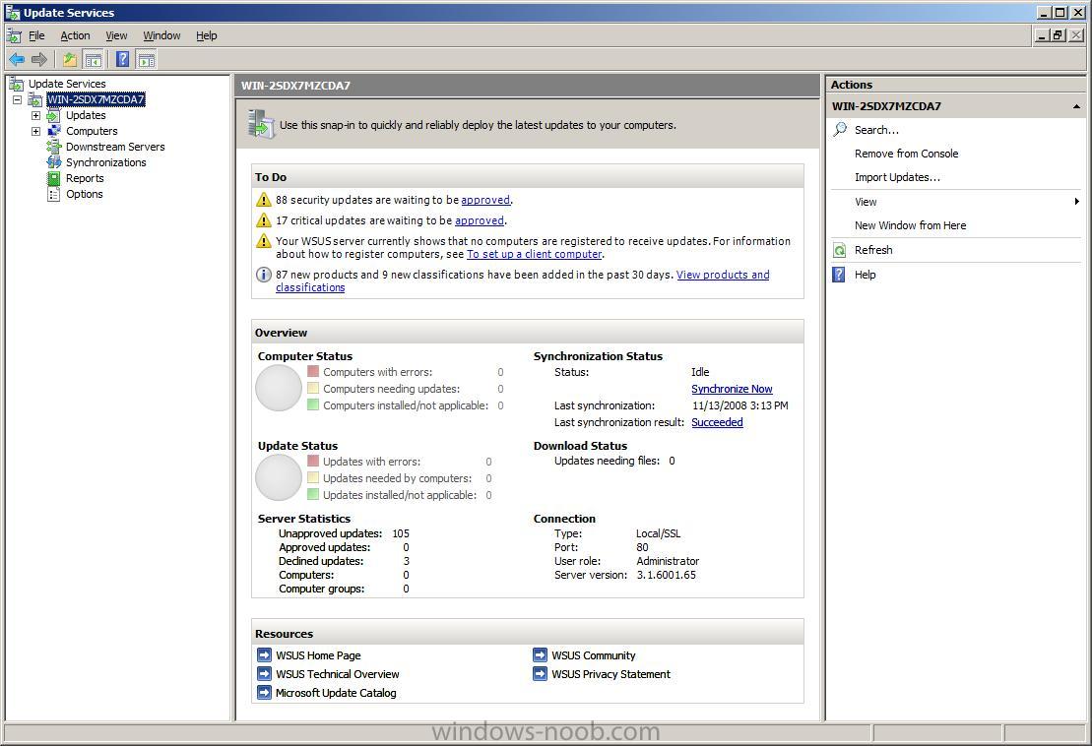Choose New Window from Here action

point(910,225)
